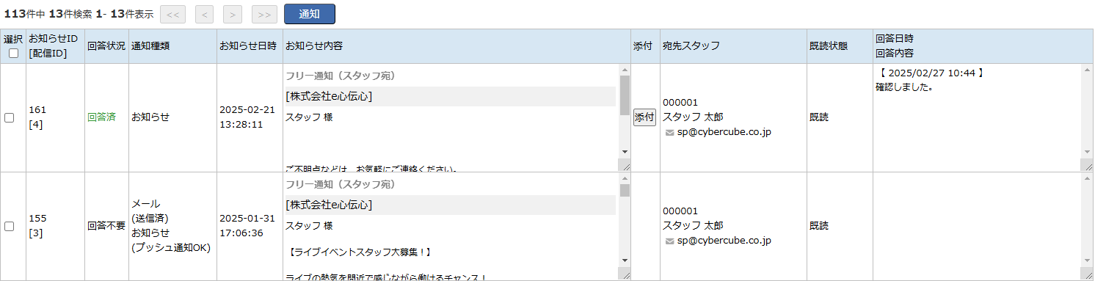1095x281 pixels.
Task: Click the 宛先スタッフ column header
Action: pos(691,45)
